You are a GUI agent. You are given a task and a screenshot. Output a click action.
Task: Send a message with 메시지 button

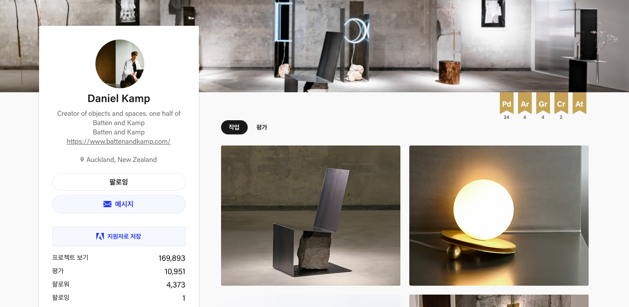pyautogui.click(x=119, y=204)
